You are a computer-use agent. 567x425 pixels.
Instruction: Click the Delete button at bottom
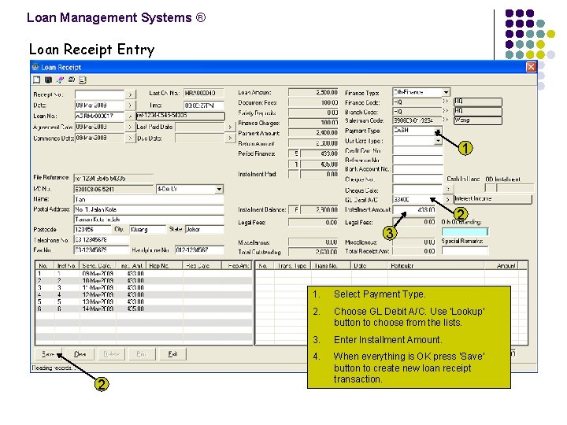point(111,354)
